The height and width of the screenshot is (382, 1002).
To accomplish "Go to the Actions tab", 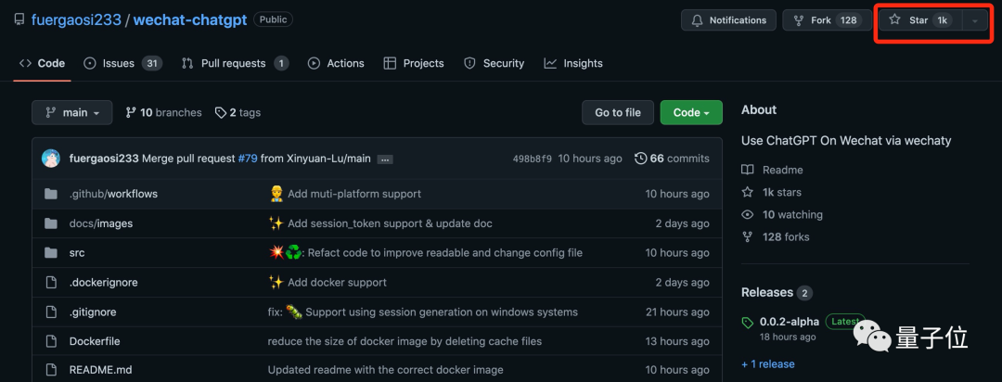I will click(336, 63).
